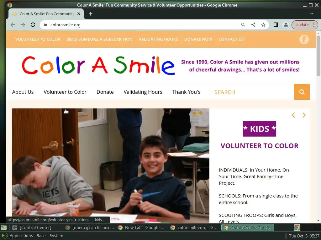This screenshot has width=321, height=240.
Task: Click the address bar zoom magnifier icon
Action: (x=243, y=25)
